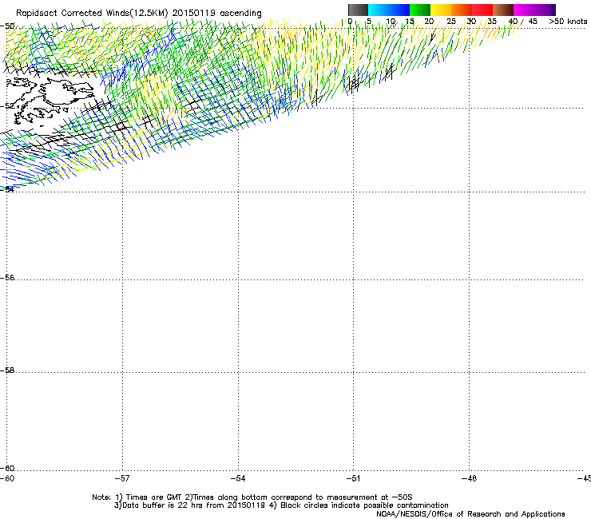Click the -56 latitude label
The width and height of the screenshot is (591, 519).
click(7, 278)
